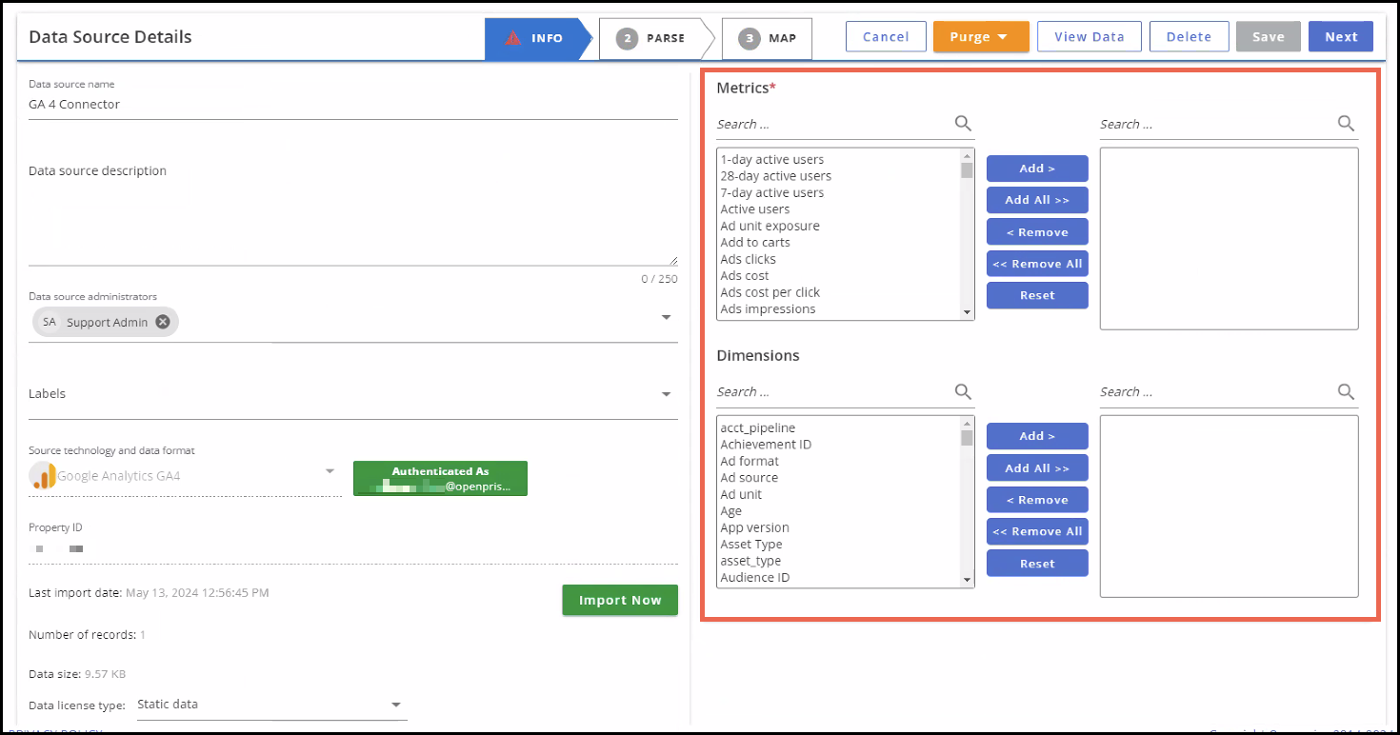Click < Remove button under Metrics

click(1037, 232)
